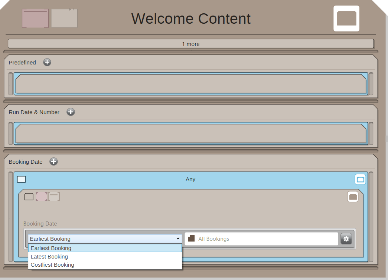Click the right handle of Run Date row
This screenshot has width=388, height=280.
click(x=371, y=134)
